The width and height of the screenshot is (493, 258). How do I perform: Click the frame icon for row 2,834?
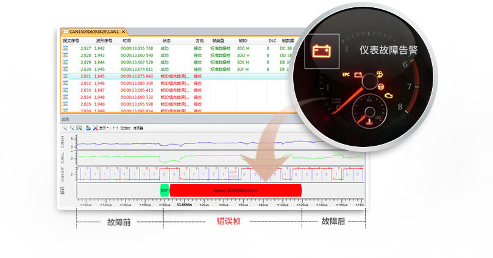coord(65,97)
